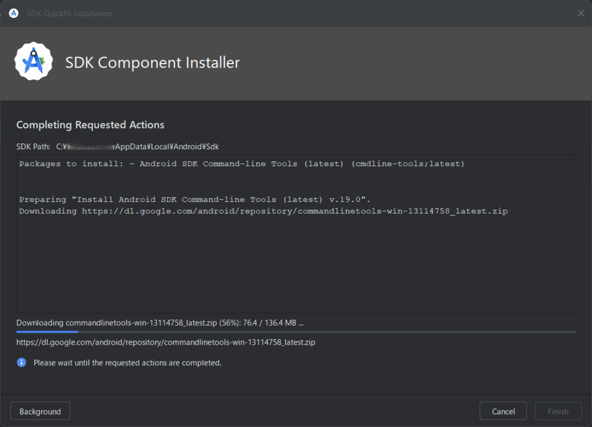592x427 pixels.
Task: Click the Downloading URL line in the log
Action: [263, 211]
